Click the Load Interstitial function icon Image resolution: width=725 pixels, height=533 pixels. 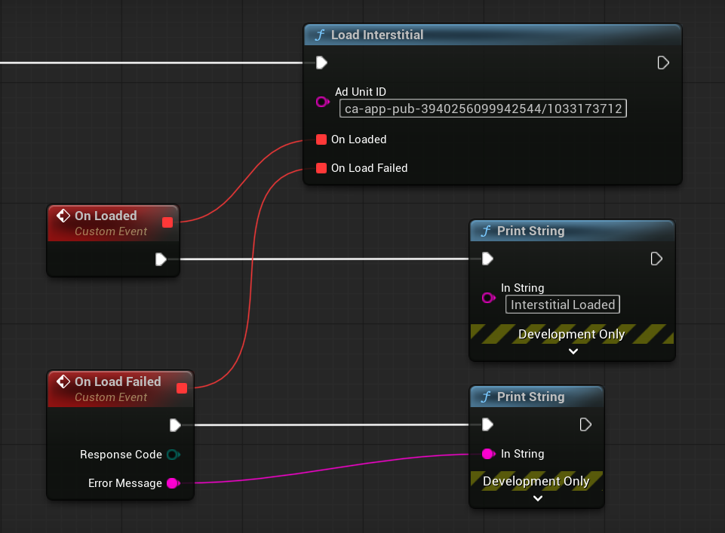[320, 35]
